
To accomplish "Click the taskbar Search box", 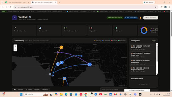I will (36, 94).
